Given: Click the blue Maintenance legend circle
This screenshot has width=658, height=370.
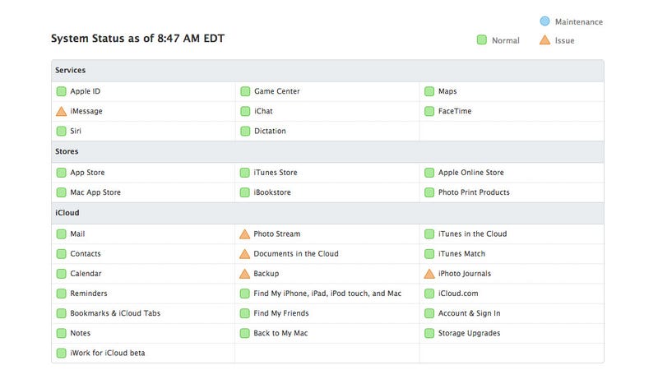Looking at the screenshot, I should point(544,21).
